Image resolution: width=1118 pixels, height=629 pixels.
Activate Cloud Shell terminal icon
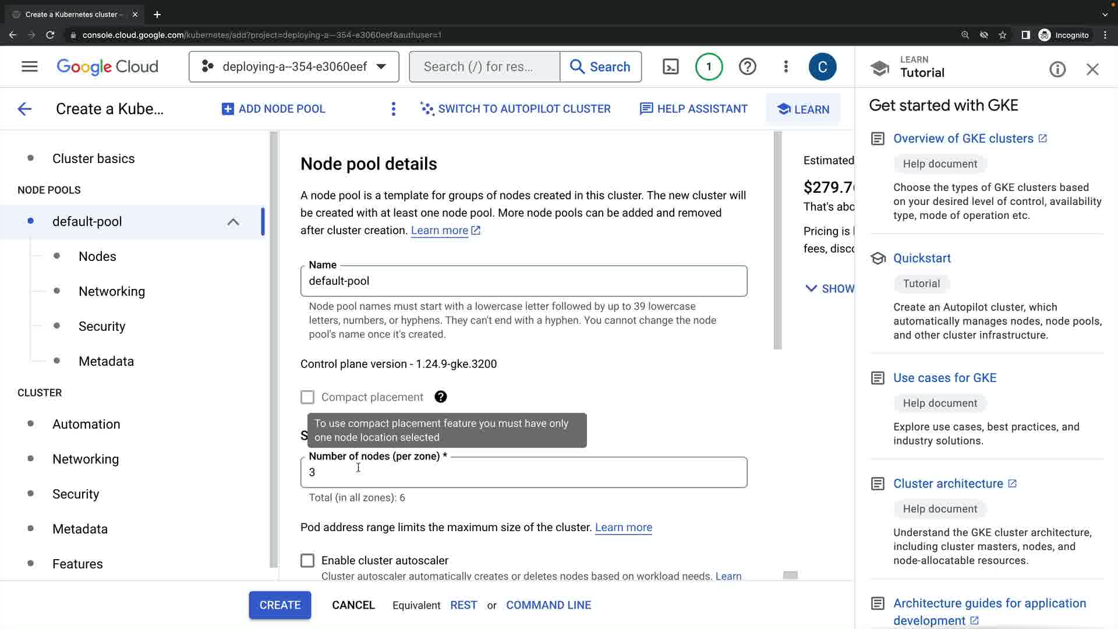point(671,66)
